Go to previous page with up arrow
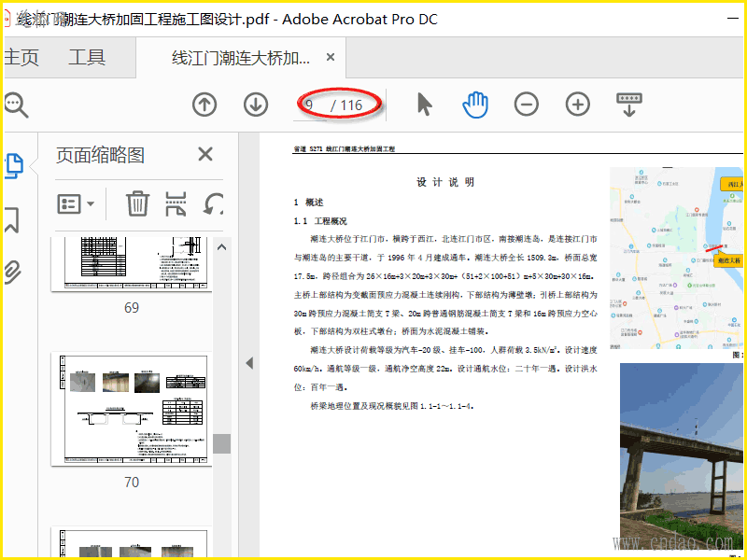 tap(204, 105)
